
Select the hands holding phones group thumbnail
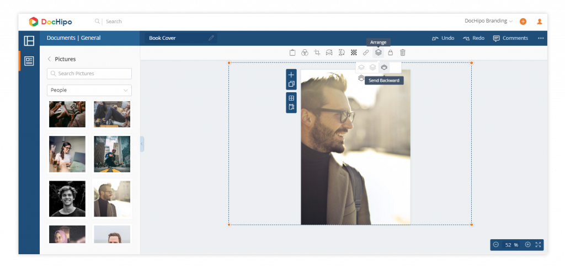67,114
